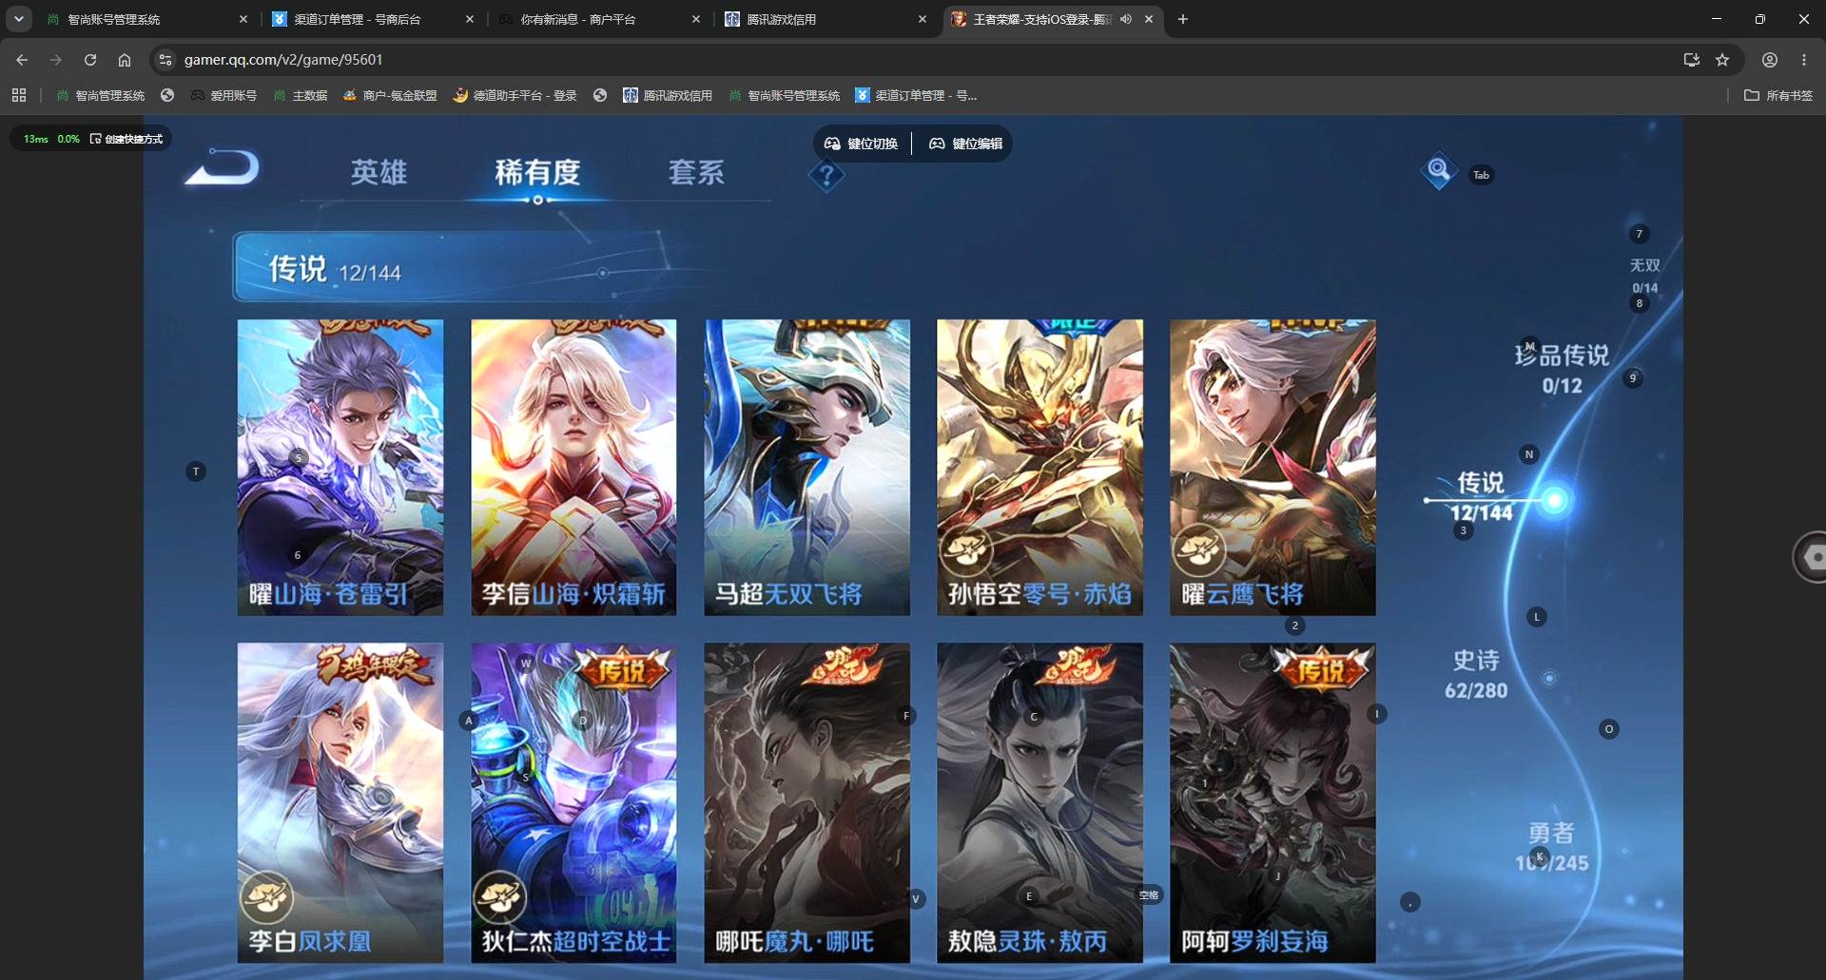The height and width of the screenshot is (980, 1826).
Task: Select 史诗 62/280 rarity category
Action: click(1476, 675)
